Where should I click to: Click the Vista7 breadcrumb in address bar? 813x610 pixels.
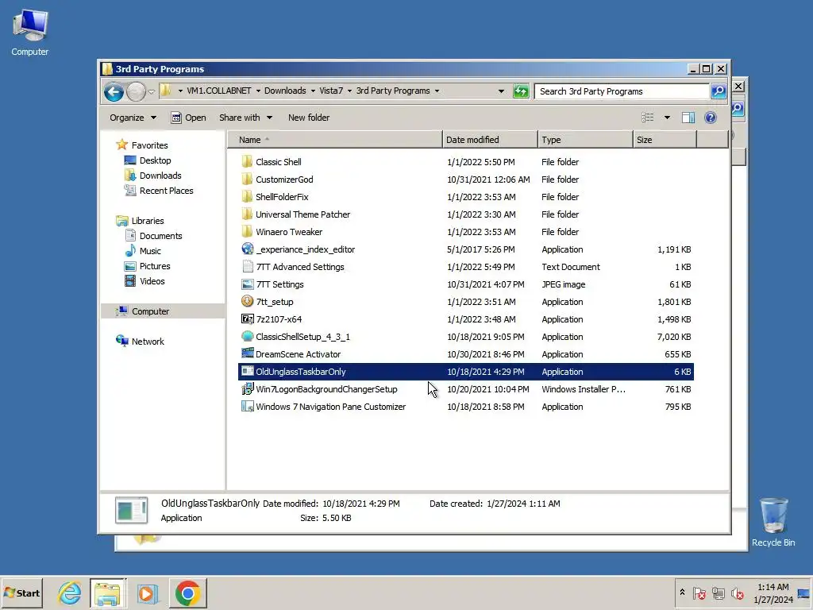[x=331, y=91]
